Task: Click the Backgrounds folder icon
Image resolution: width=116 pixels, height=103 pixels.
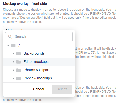Action: 19,54
